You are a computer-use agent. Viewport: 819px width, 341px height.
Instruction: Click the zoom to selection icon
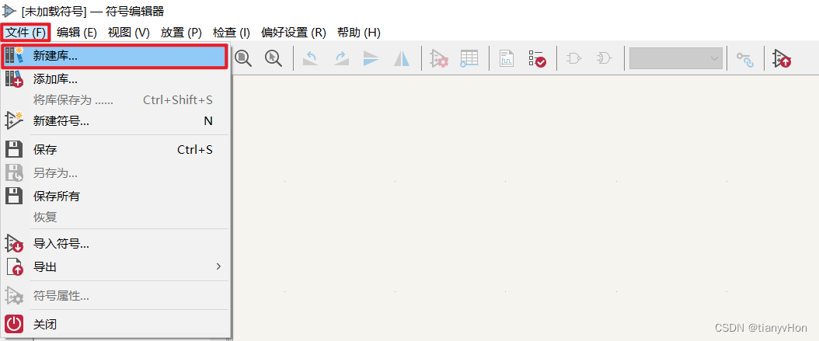(274, 57)
